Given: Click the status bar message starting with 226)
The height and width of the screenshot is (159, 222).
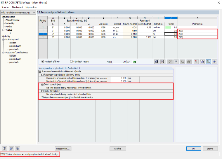Looking at the screenshot, I should tap(29, 154).
